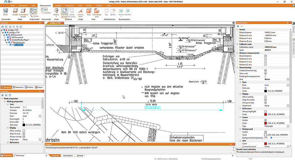Switch to the Selections panel tab
This screenshot has width=295, height=160.
(x=19, y=87)
